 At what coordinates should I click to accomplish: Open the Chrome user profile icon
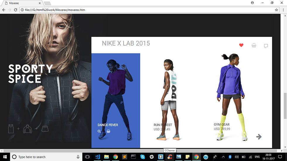point(252,3)
